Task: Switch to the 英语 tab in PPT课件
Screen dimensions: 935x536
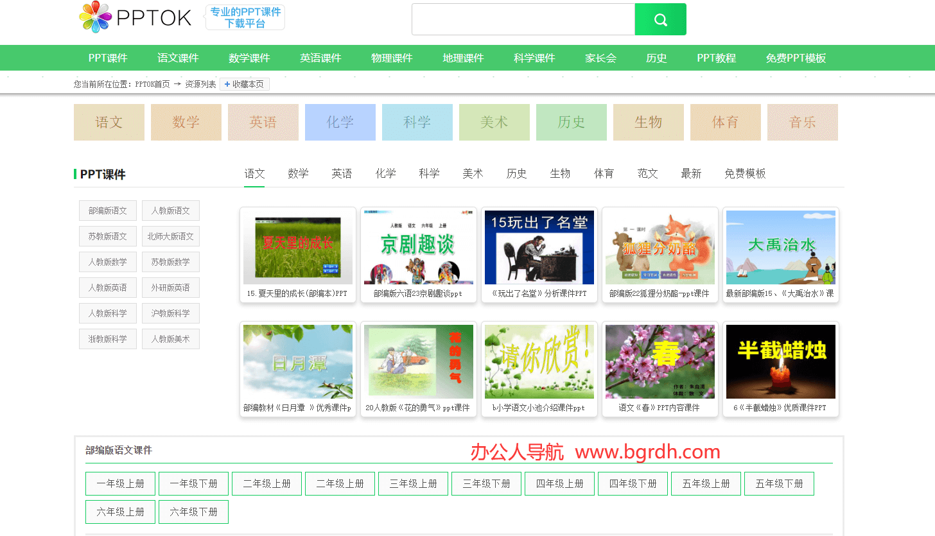Action: click(342, 173)
